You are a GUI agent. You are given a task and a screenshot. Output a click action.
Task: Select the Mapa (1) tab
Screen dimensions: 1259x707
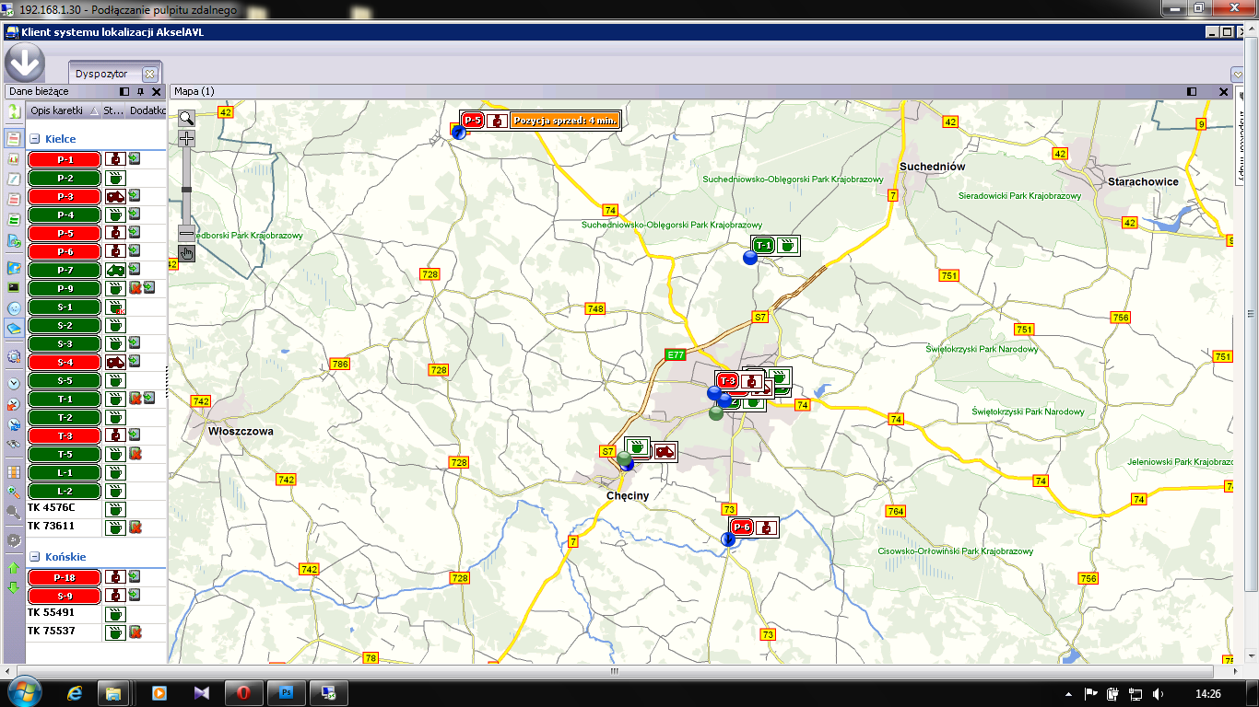click(x=194, y=91)
